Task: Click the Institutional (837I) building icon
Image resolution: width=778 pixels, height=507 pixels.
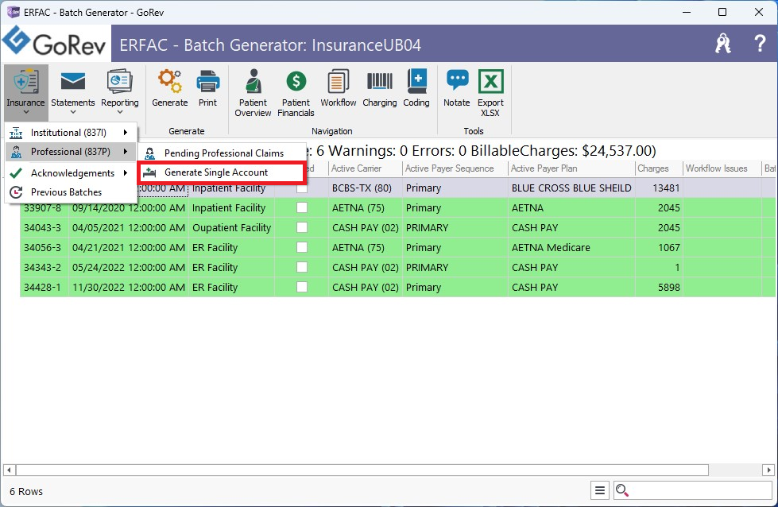Action: [17, 133]
